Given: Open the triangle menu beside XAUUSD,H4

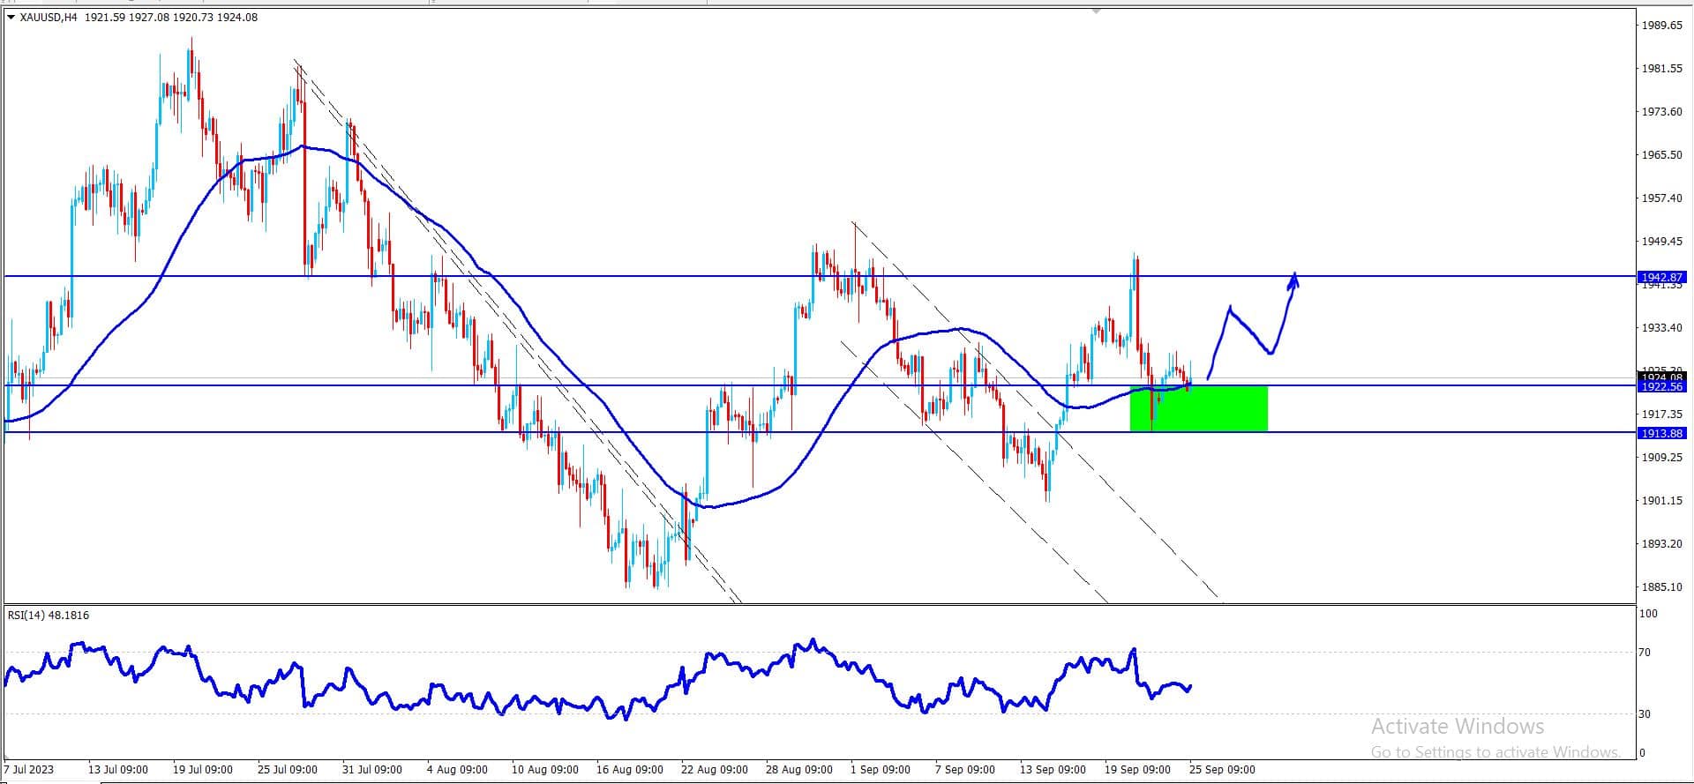Looking at the screenshot, I should (11, 17).
